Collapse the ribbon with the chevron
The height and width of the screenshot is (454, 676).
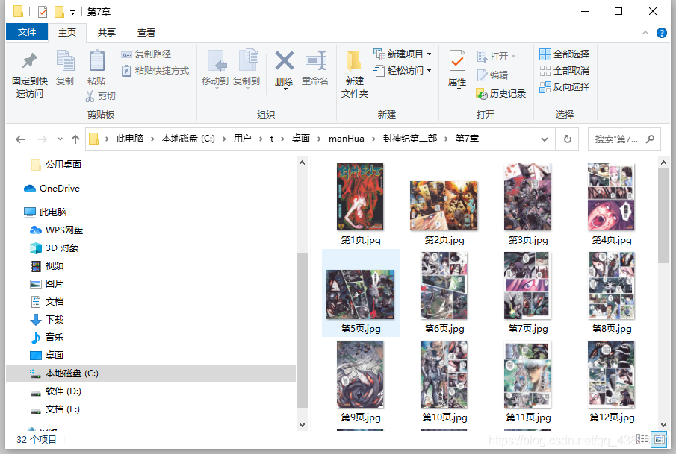pyautogui.click(x=645, y=33)
